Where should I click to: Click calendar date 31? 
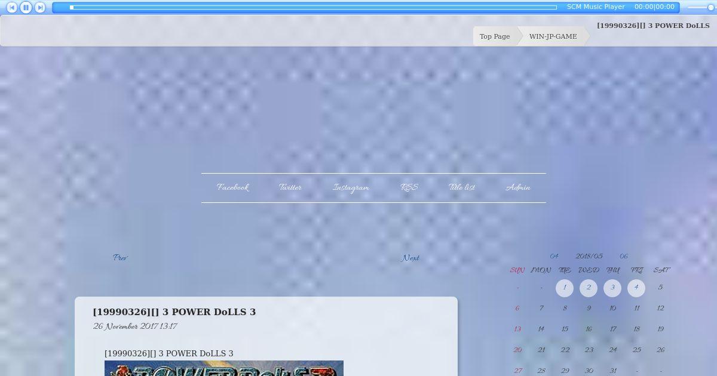pos(612,371)
